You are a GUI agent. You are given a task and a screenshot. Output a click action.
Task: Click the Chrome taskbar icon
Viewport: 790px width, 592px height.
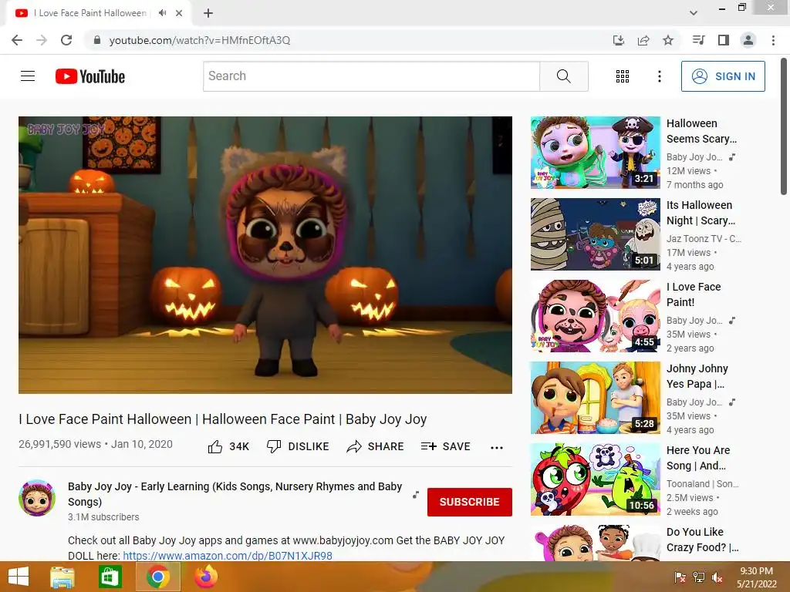pyautogui.click(x=157, y=577)
